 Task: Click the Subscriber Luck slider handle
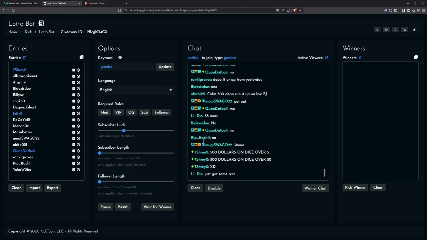pyautogui.click(x=124, y=131)
